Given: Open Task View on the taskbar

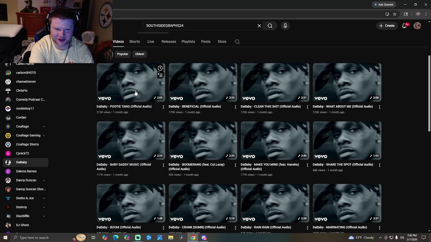Looking at the screenshot, I should tap(93, 238).
